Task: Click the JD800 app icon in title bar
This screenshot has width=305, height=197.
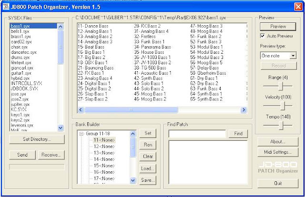Action: coord(6,7)
